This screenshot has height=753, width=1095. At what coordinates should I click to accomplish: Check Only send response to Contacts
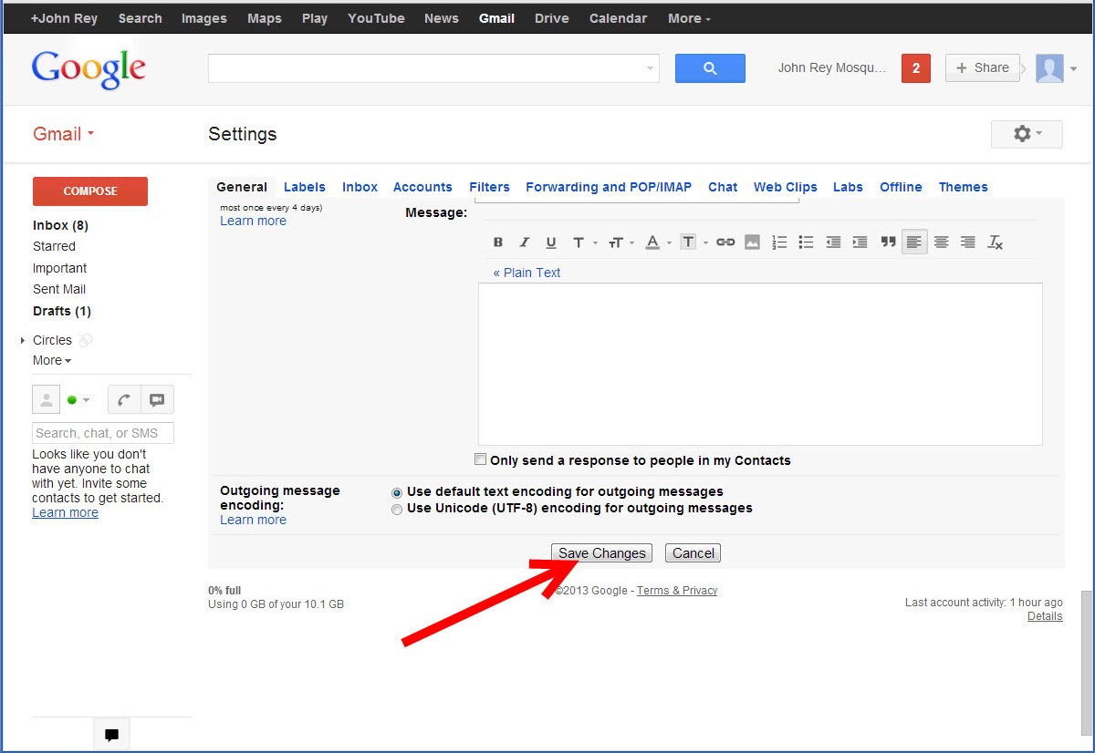[481, 459]
